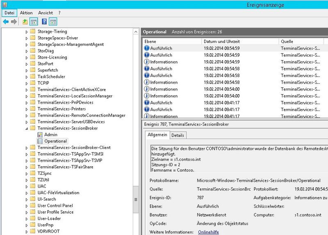Select the TerminalServices-Printers tree item

[62, 109]
